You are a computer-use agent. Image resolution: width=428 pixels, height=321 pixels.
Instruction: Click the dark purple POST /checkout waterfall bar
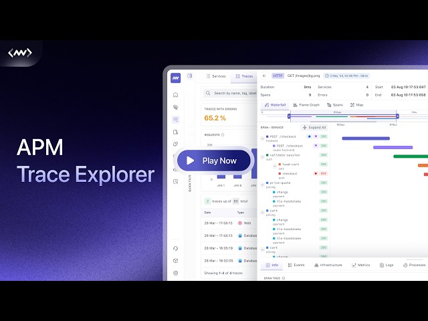[366, 138]
